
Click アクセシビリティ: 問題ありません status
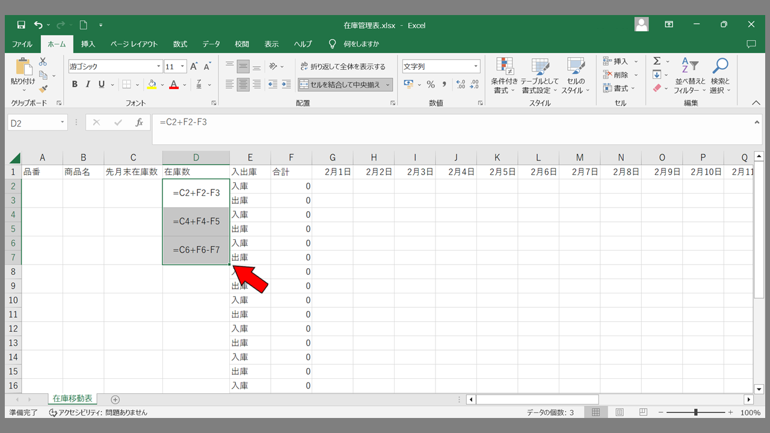click(x=98, y=413)
